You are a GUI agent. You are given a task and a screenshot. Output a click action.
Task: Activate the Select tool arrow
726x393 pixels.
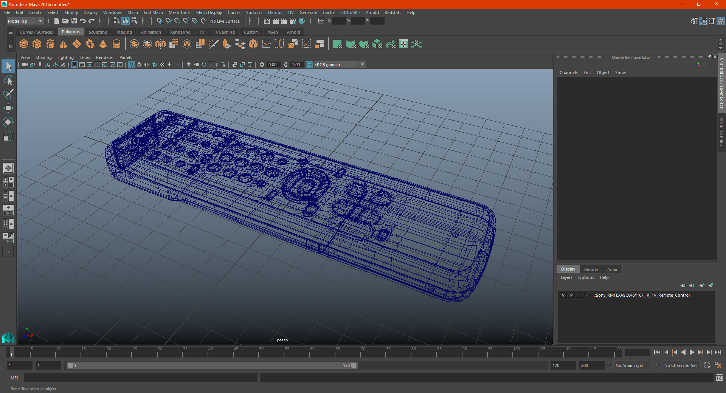pos(8,66)
